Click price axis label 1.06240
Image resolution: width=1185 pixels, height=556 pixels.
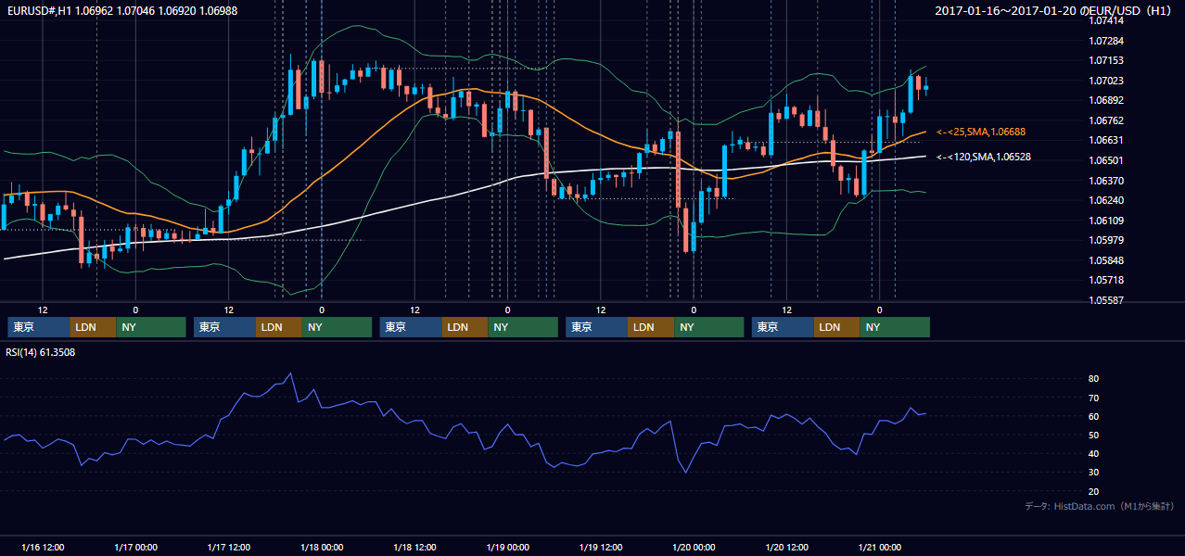pyautogui.click(x=1106, y=200)
